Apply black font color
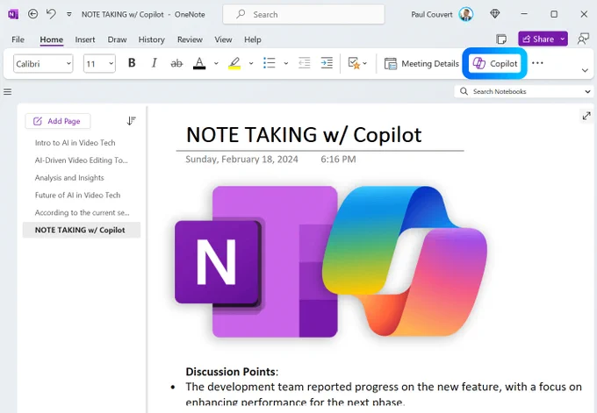Screen dimensions: 597x413 (x=199, y=63)
